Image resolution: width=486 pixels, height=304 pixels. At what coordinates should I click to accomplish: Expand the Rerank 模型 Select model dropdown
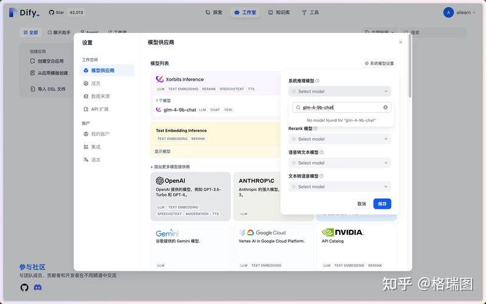click(x=340, y=139)
